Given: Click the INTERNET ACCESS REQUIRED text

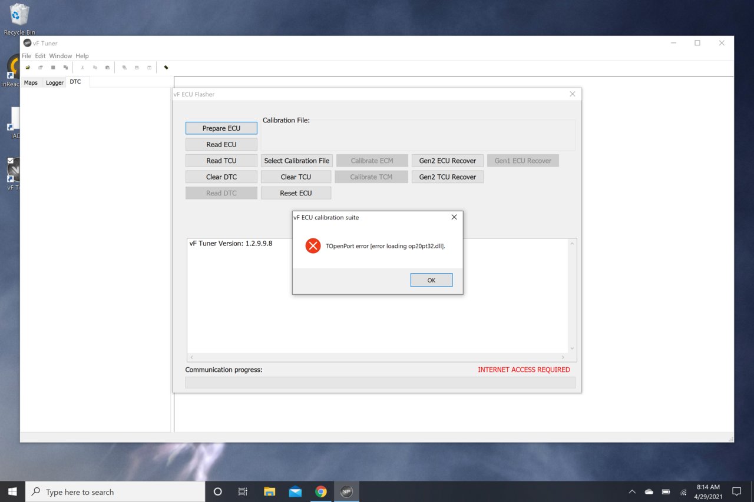Looking at the screenshot, I should tap(524, 370).
